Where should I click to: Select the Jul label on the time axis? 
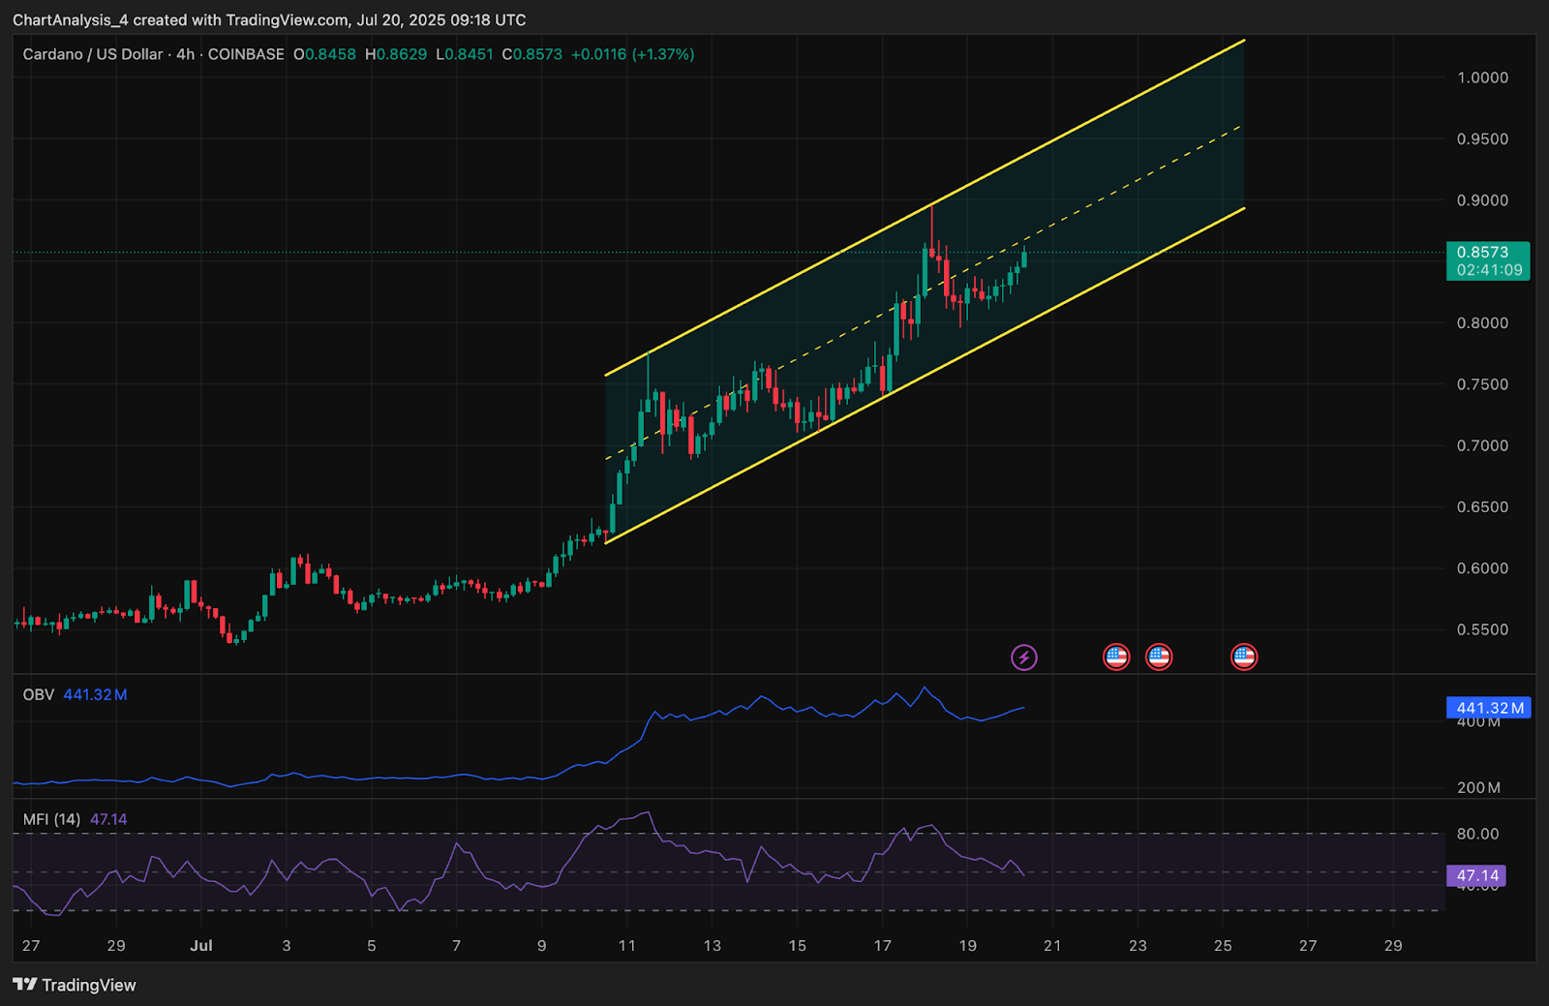pos(201,945)
